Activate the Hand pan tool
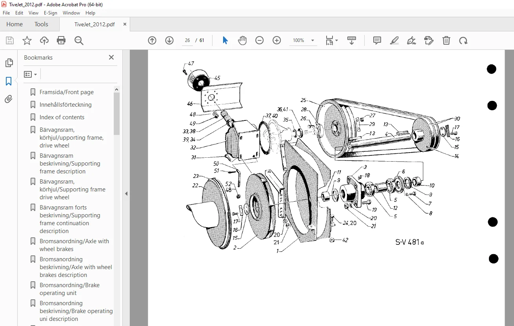The image size is (514, 326). coord(242,40)
